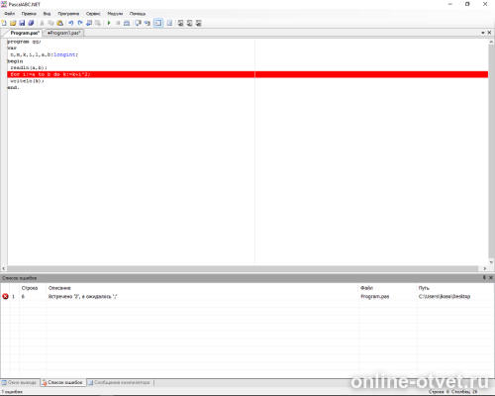Click the Redo arrow icon
Viewport: 495px width, 396px height.
pyautogui.click(x=80, y=23)
